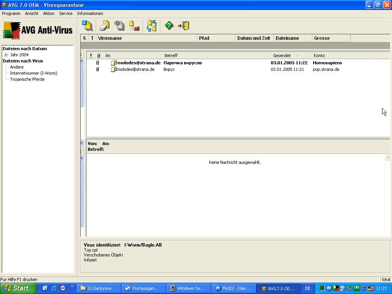Screen dimensions: 392x294
Task: Sort by Grosse column header
Action: point(331,38)
